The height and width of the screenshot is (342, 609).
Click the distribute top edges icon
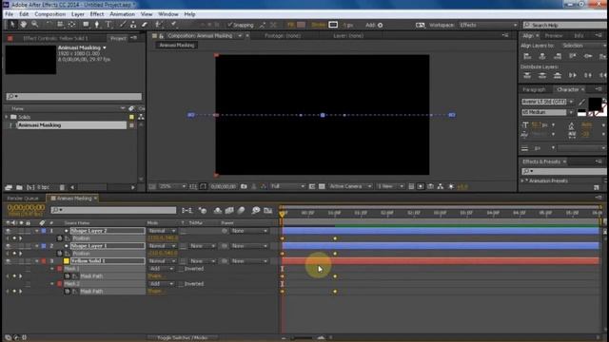coord(527,75)
